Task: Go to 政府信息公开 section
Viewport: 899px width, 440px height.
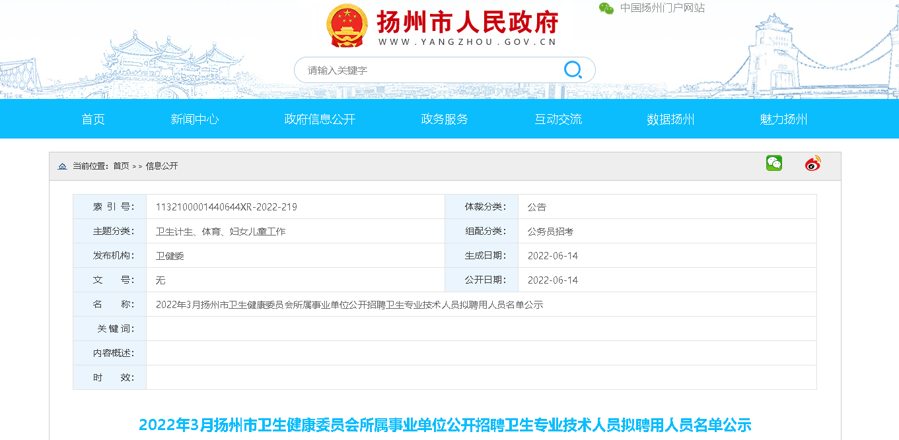Action: click(320, 119)
